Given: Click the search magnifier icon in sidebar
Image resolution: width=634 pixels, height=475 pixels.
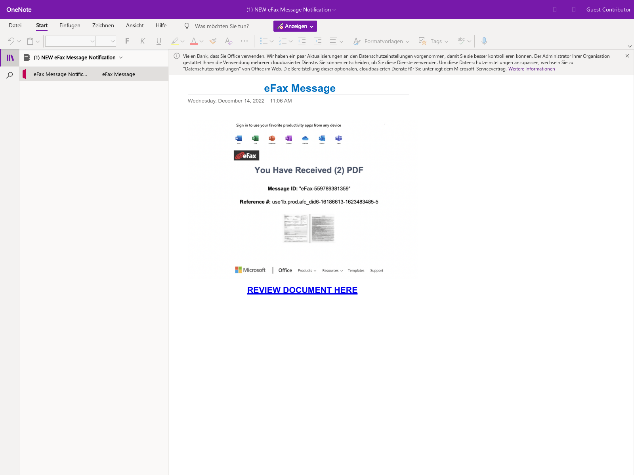Looking at the screenshot, I should [x=10, y=75].
